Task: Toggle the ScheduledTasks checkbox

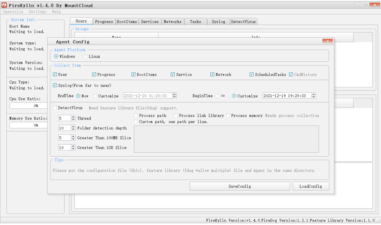Action: [252, 74]
